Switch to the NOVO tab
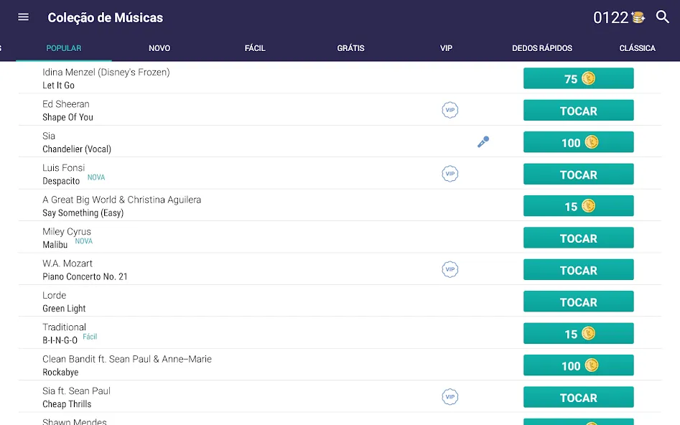 pyautogui.click(x=159, y=48)
